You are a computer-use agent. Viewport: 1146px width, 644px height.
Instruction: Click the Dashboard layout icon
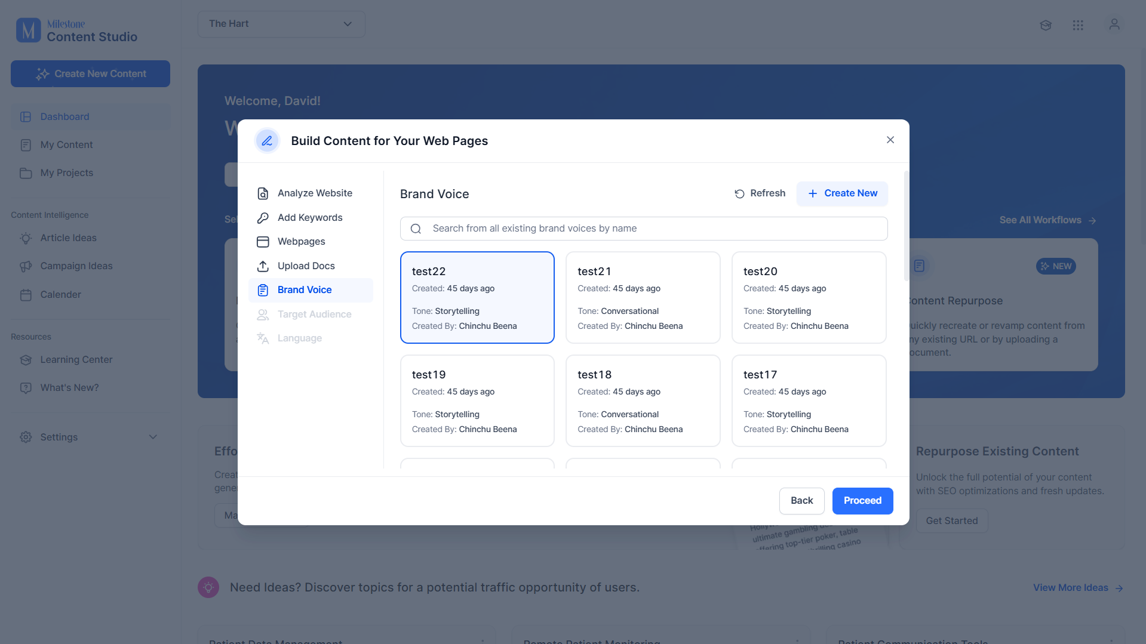click(x=26, y=117)
